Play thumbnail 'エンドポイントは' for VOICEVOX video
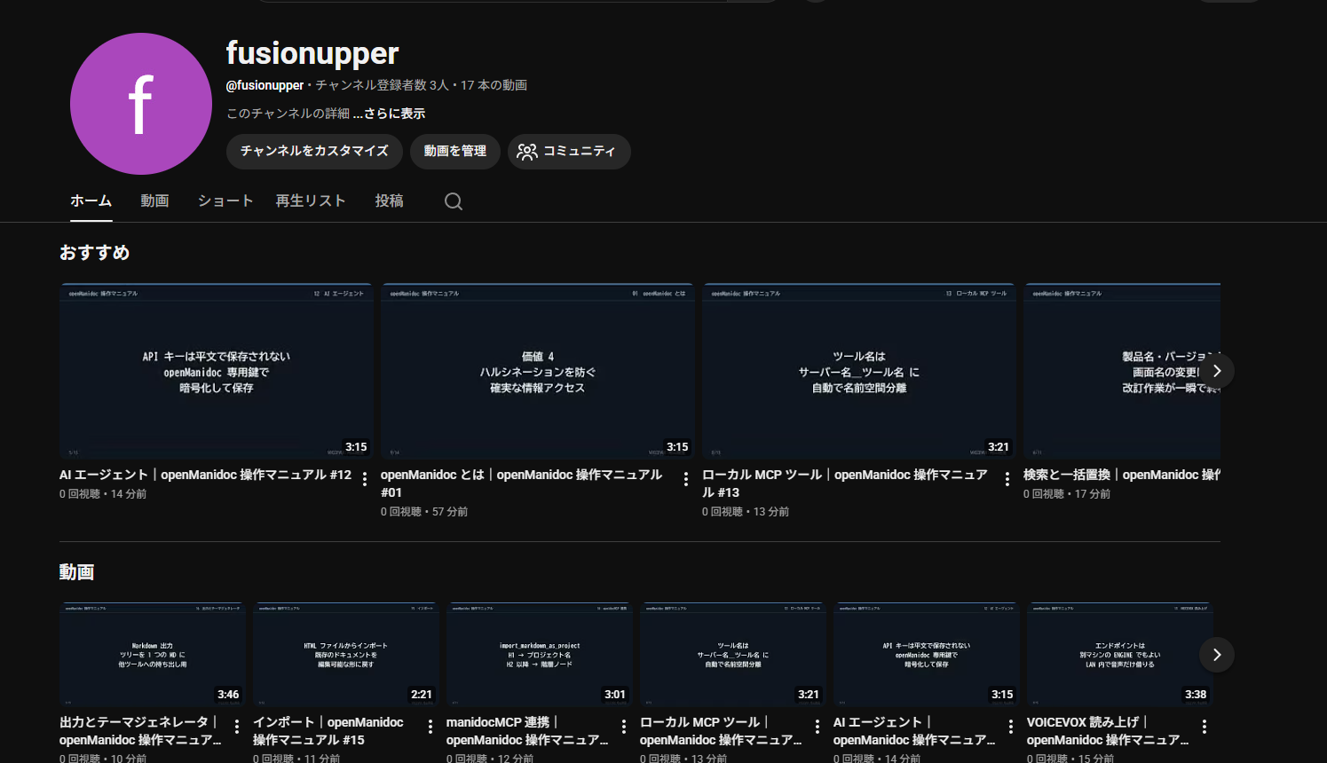The image size is (1327, 763). (x=1120, y=655)
